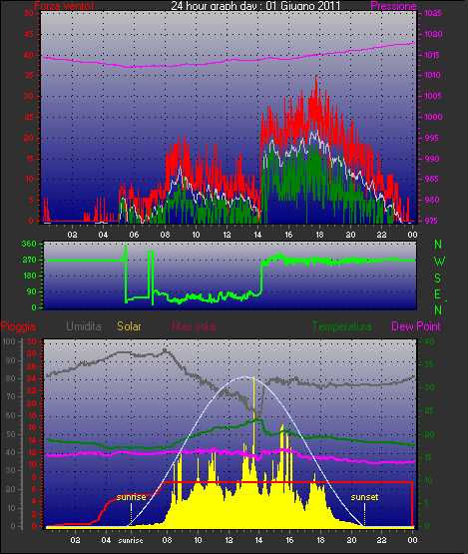Click the 18 hour tick on the wind chart axis
Image resolution: width=468 pixels, height=554 pixels.
(319, 235)
